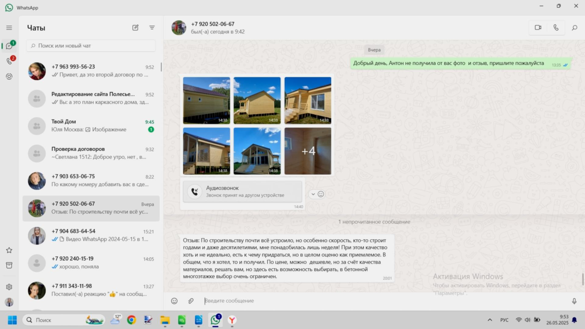Record a voice message with the microphone

574,301
